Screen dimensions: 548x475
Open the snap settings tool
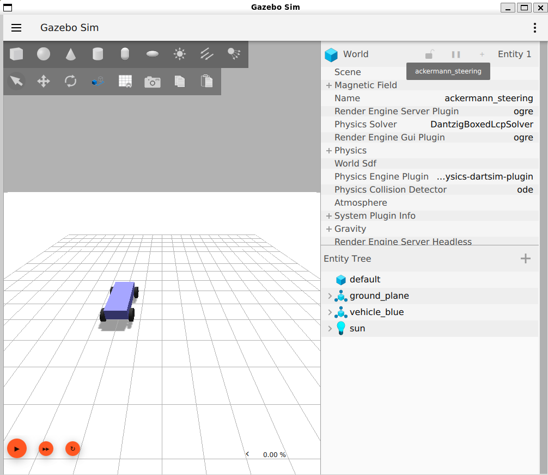[x=98, y=81]
